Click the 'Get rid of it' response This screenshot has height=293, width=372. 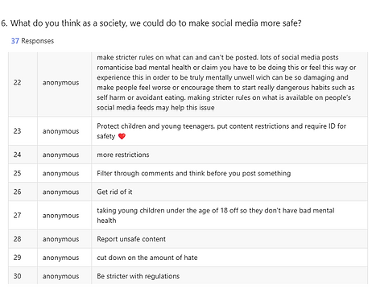(114, 192)
